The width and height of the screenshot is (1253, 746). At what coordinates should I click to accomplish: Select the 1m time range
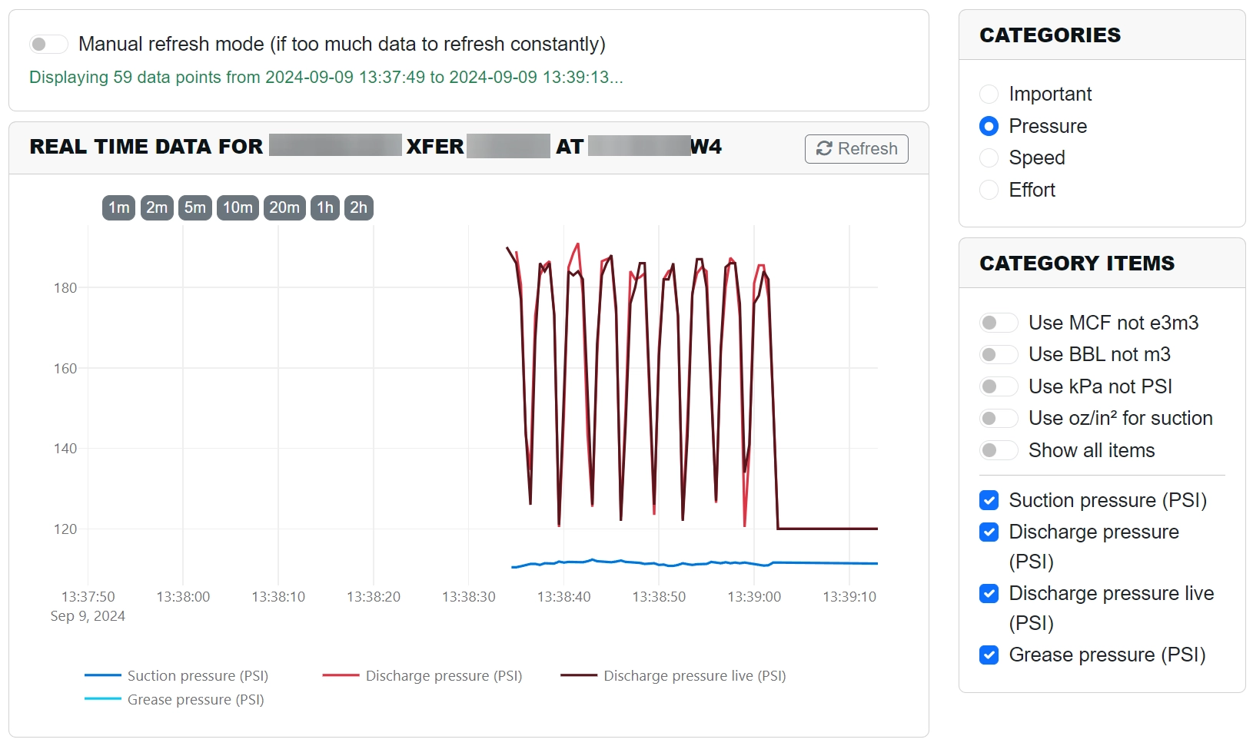118,207
